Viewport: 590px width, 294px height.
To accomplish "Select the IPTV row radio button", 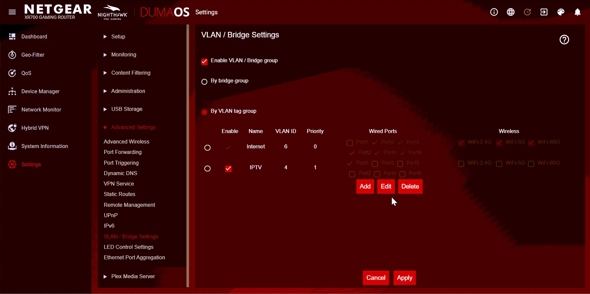I will click(x=207, y=169).
